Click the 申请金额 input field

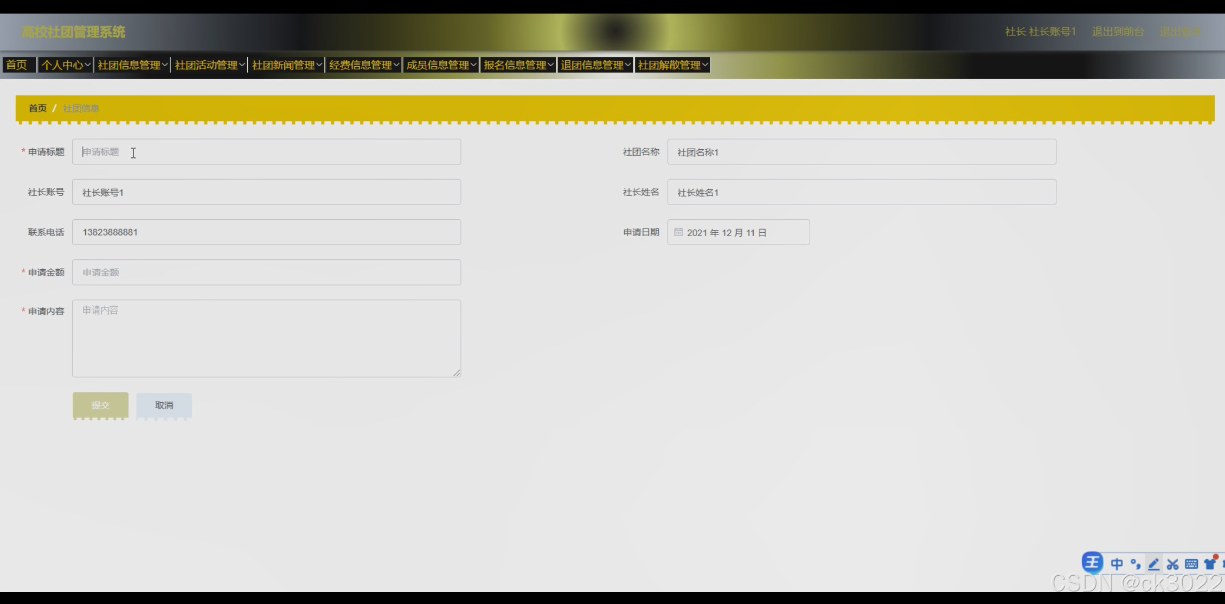tap(266, 272)
